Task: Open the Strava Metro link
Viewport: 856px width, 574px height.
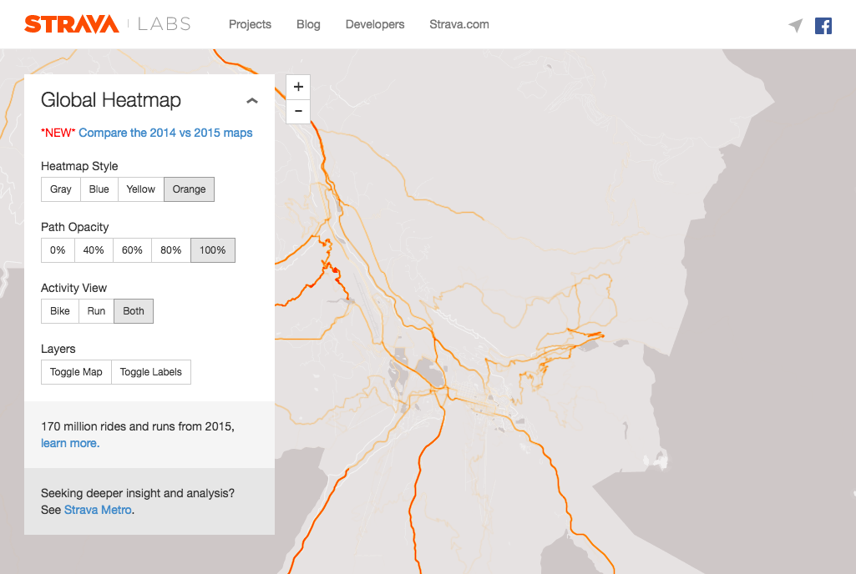Action: [x=98, y=510]
